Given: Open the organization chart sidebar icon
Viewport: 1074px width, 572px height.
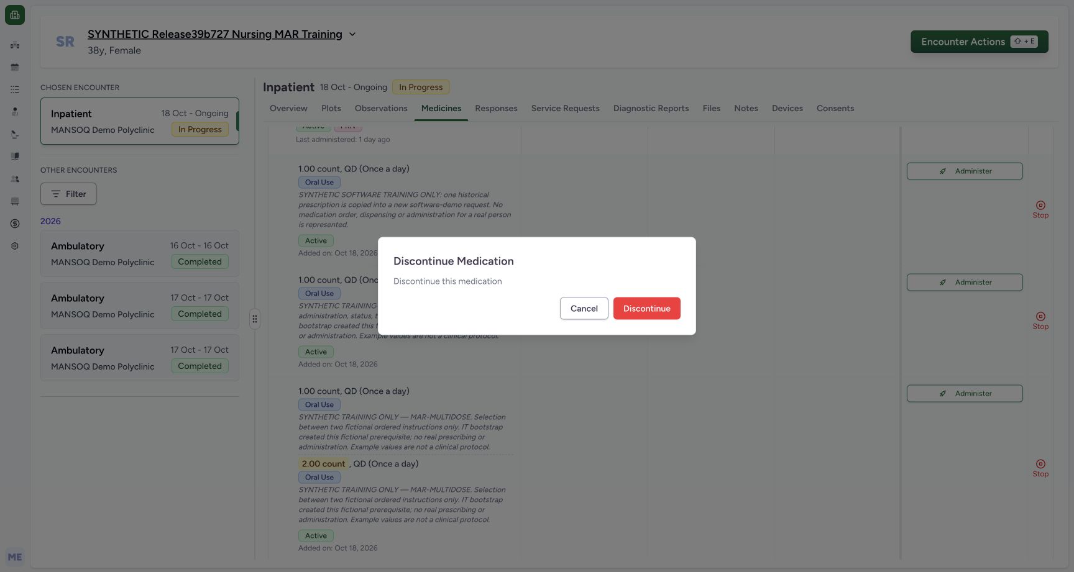Looking at the screenshot, I should click(x=15, y=45).
